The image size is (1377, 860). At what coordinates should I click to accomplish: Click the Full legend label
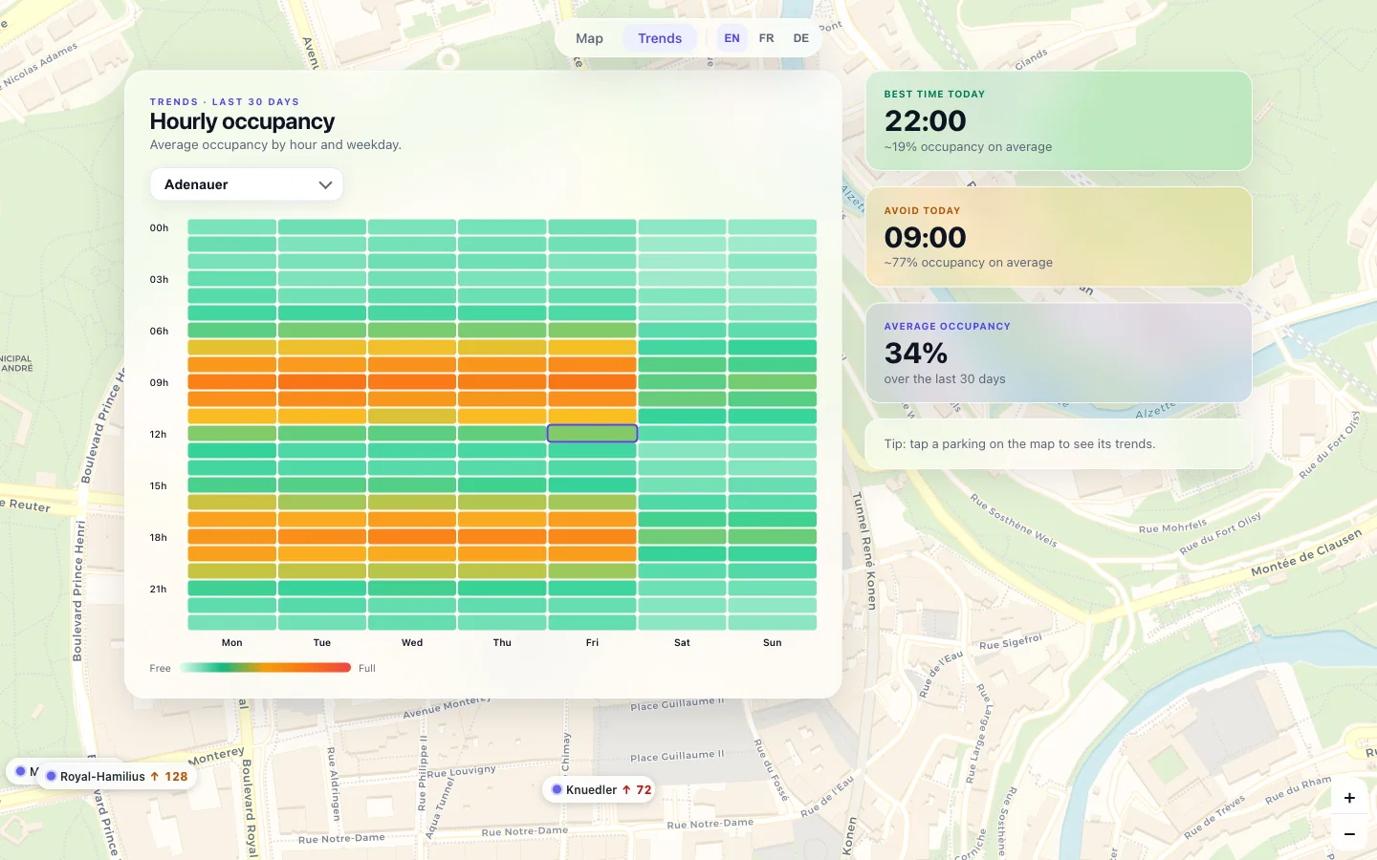click(367, 668)
